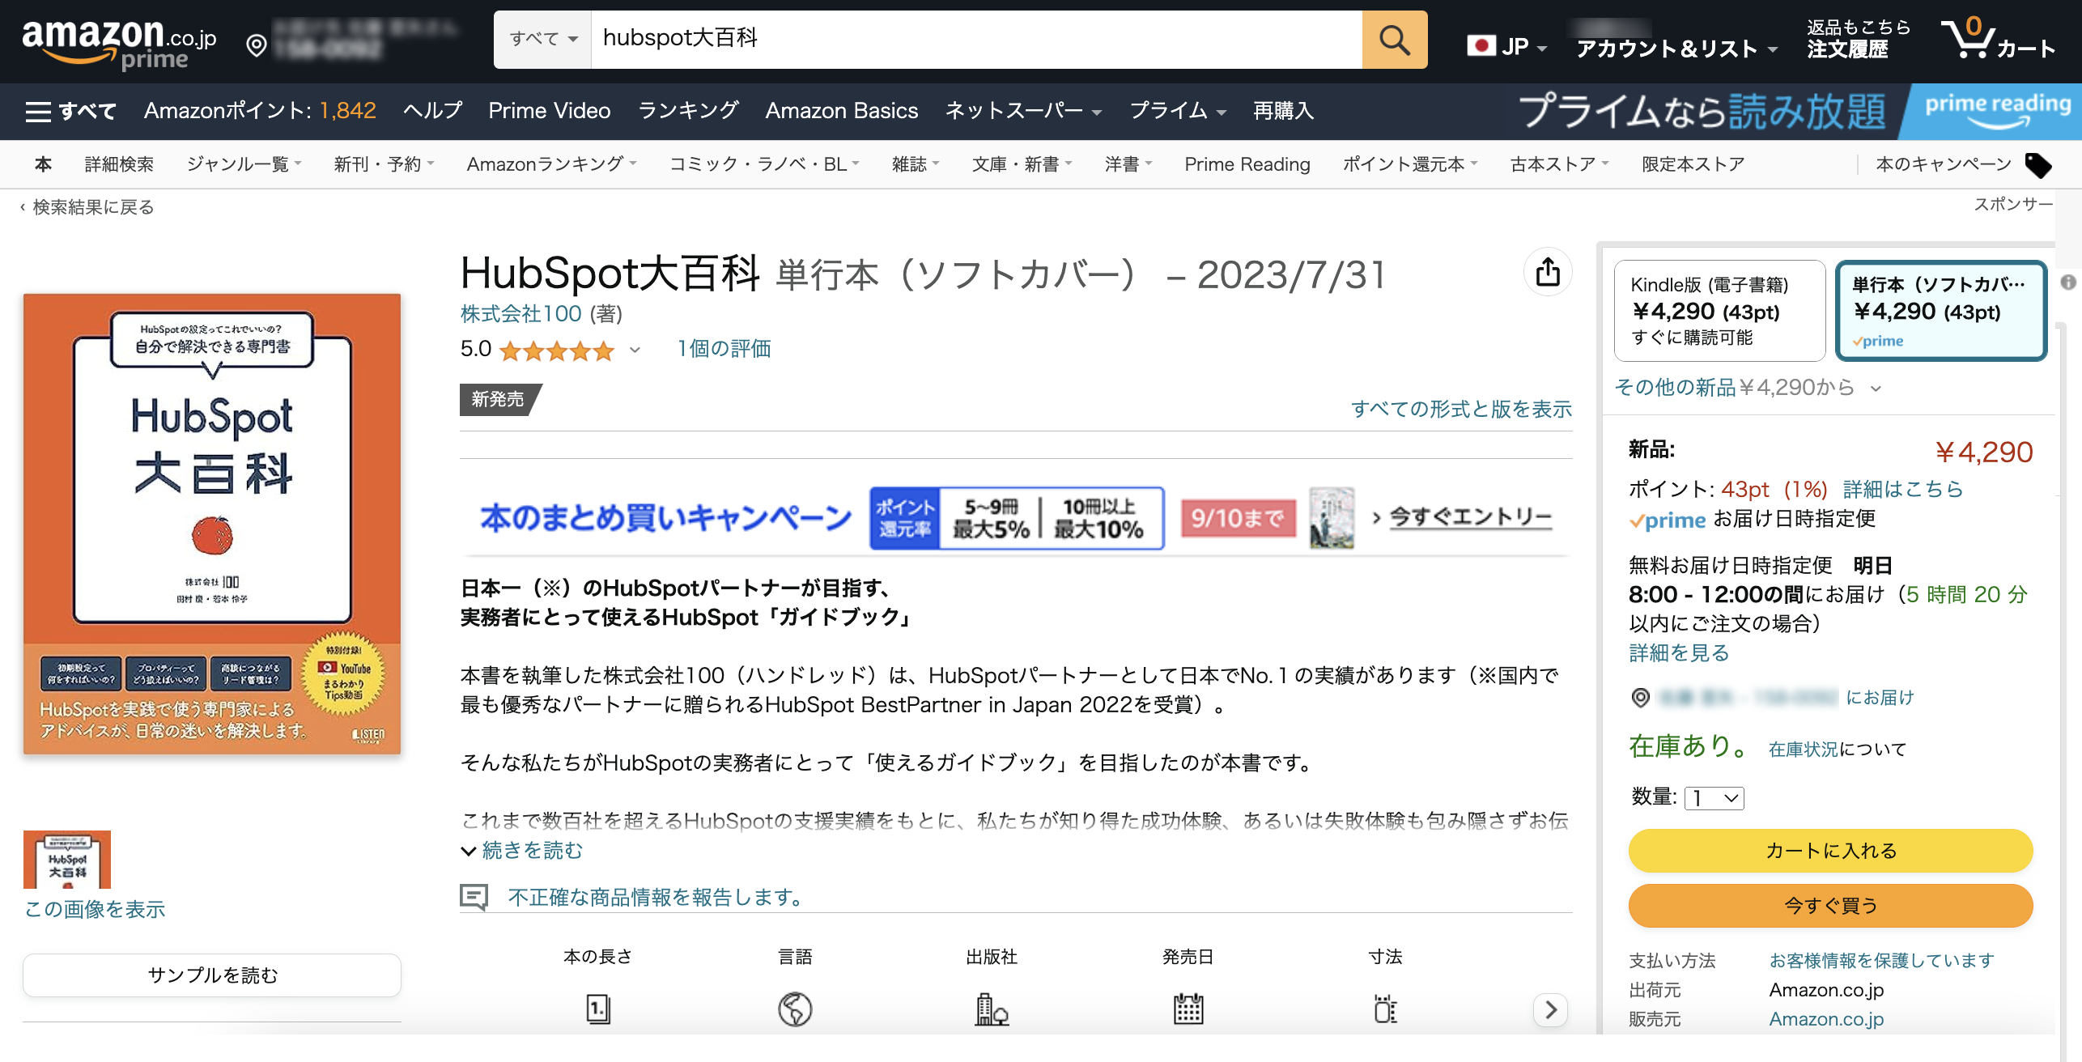The image size is (2082, 1062).
Task: Click the share icon beside book title
Action: pos(1548,272)
